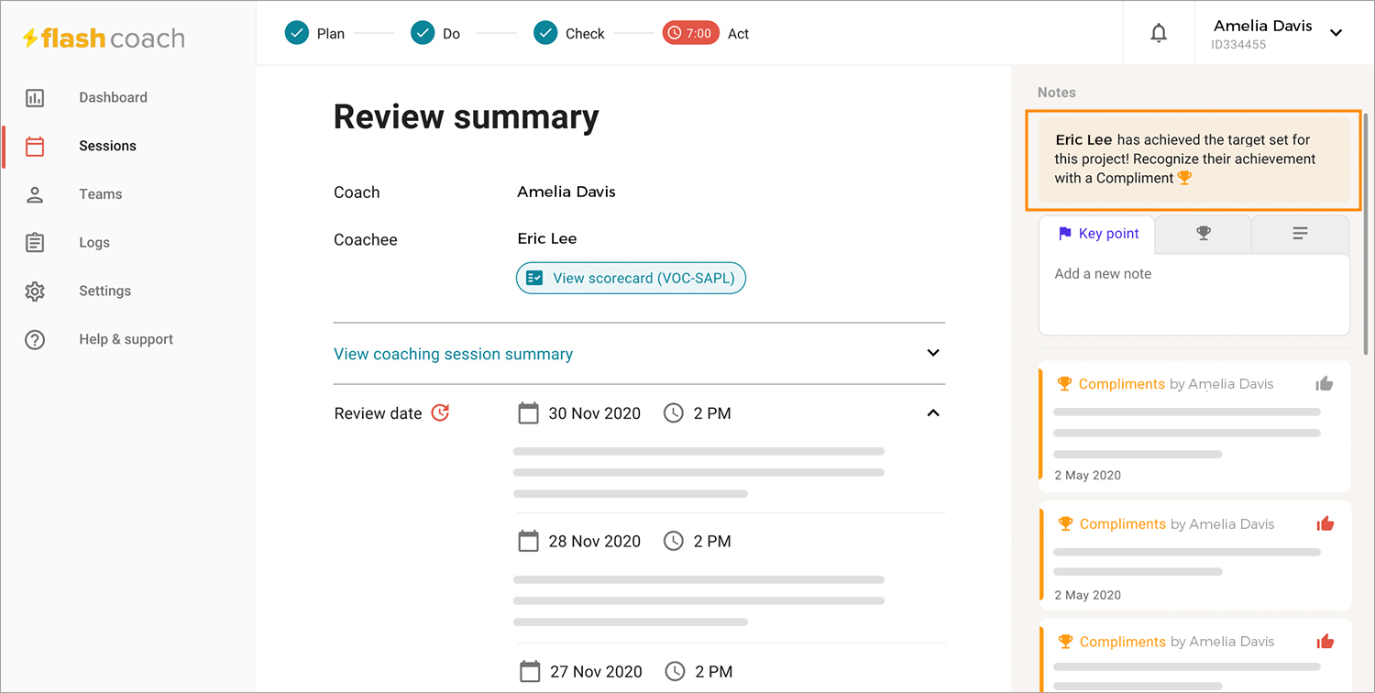Switch to the lines notes tab
Image resolution: width=1375 pixels, height=693 pixels.
(1300, 234)
